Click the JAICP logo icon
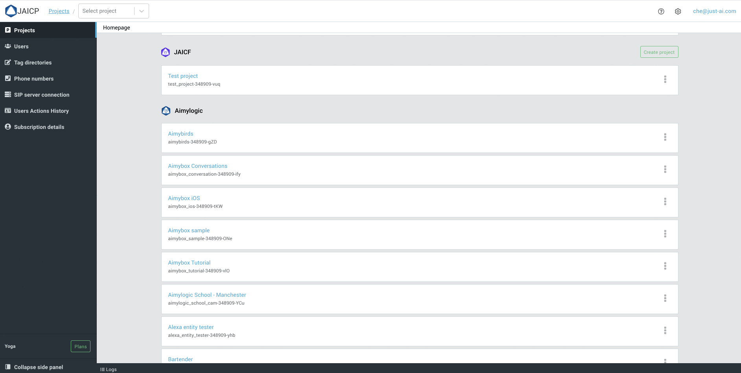Image resolution: width=741 pixels, height=373 pixels. (11, 11)
